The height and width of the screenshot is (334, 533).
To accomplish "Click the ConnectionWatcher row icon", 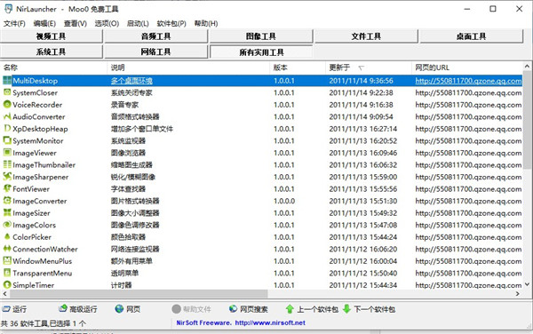I will click(x=7, y=249).
